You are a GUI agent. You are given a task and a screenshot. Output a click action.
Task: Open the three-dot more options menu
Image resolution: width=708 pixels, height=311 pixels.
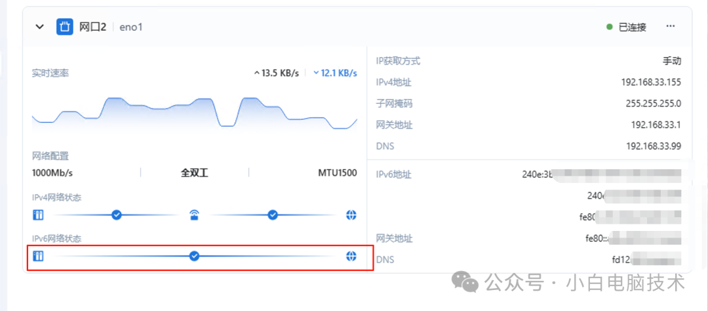[671, 27]
